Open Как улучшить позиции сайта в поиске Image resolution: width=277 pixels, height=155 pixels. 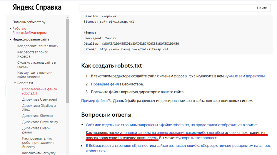point(35,75)
